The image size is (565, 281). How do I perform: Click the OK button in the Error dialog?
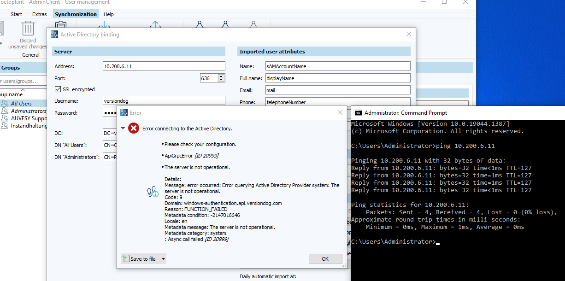click(x=325, y=258)
